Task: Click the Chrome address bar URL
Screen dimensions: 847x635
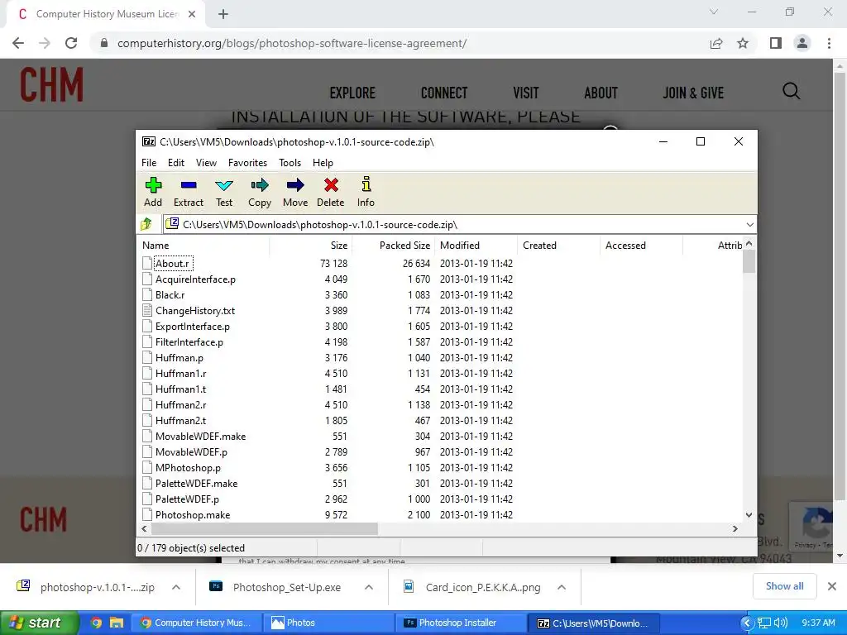Action: [292, 43]
